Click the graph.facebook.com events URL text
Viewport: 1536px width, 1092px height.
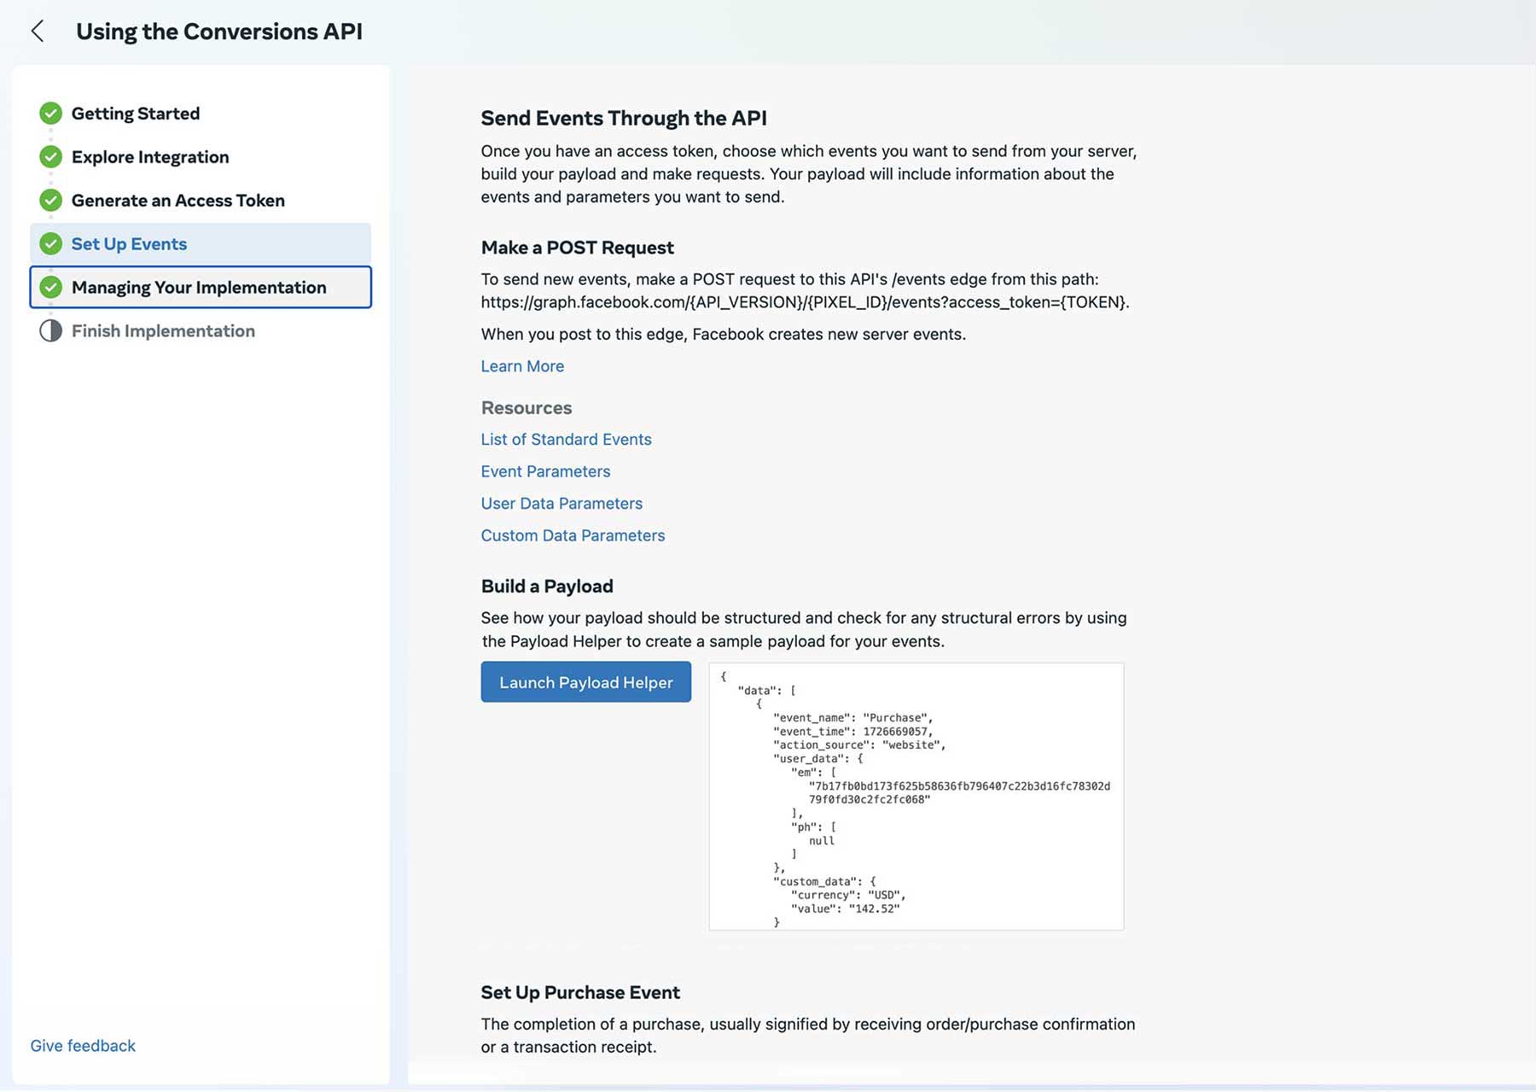805,302
